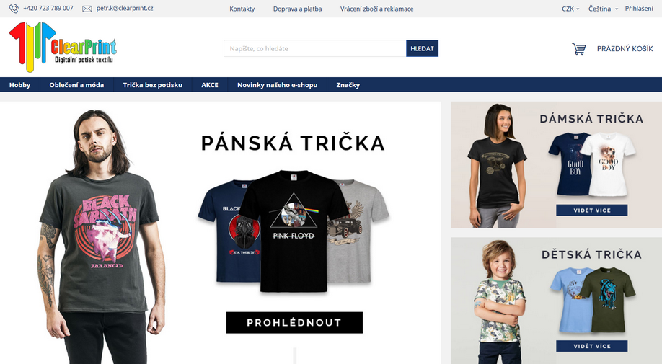662x364 pixels.
Task: Click the email envelope icon
Action: pos(87,9)
